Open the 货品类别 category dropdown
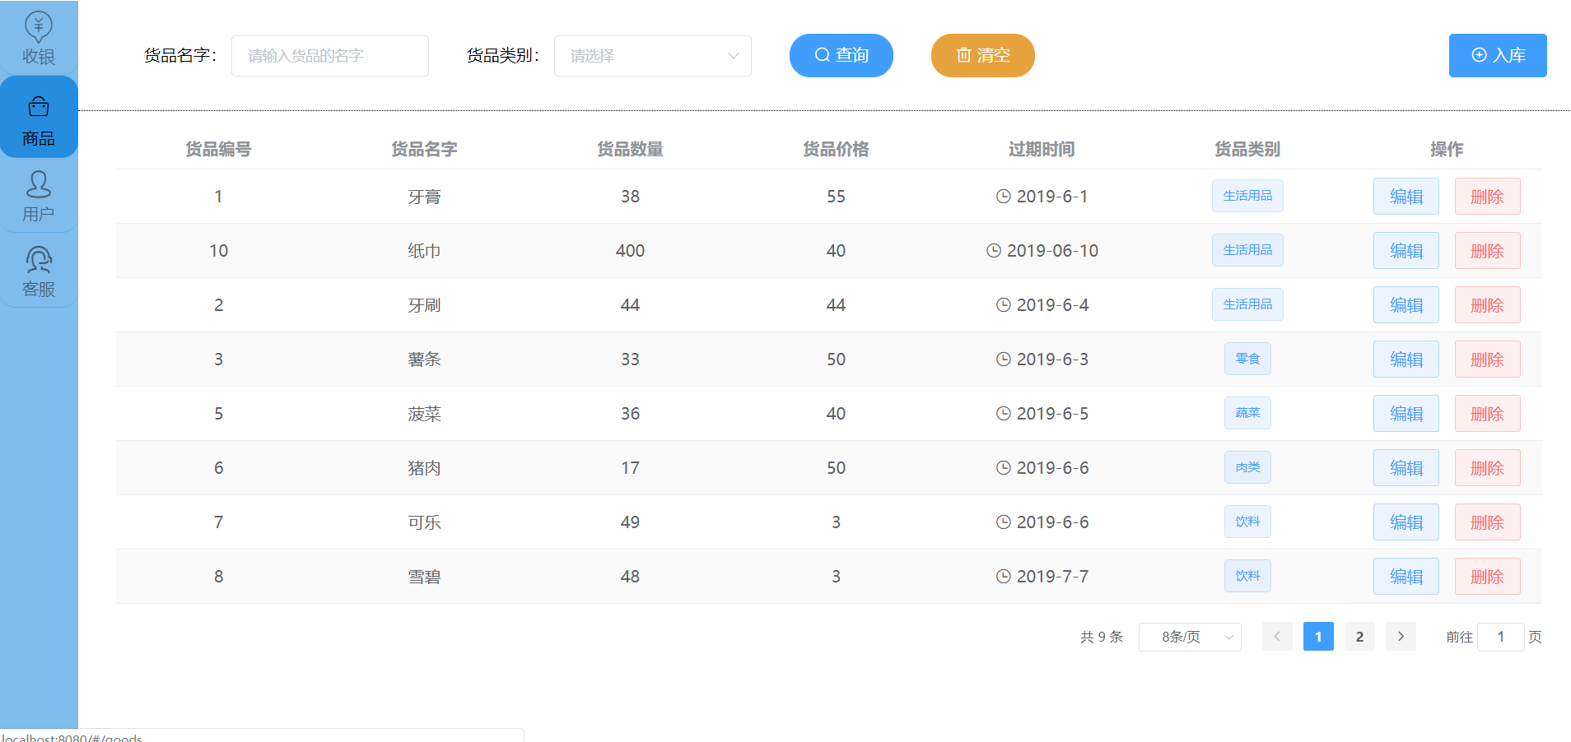Image resolution: width=1571 pixels, height=742 pixels. pos(653,56)
